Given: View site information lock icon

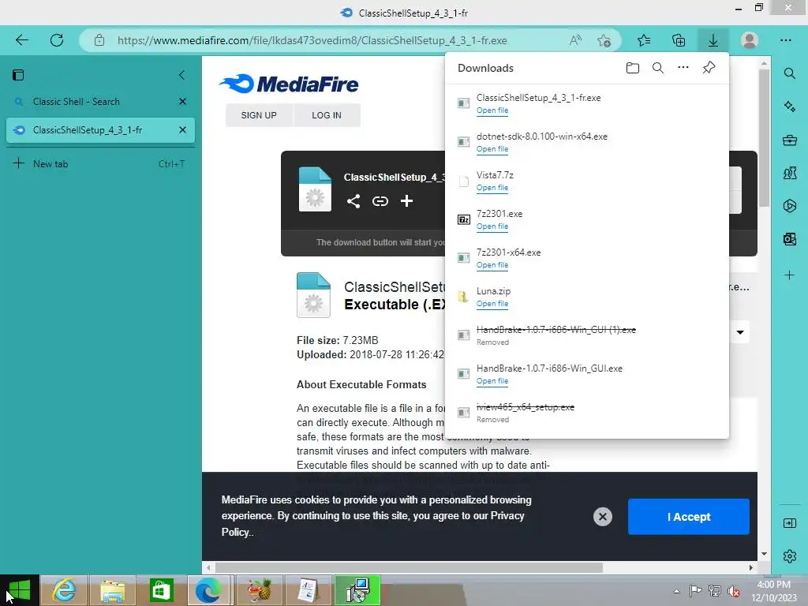Looking at the screenshot, I should [x=99, y=40].
